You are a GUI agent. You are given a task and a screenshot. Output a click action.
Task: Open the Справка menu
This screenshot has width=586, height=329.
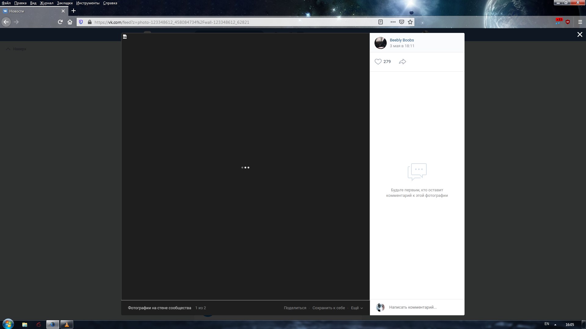tap(110, 3)
